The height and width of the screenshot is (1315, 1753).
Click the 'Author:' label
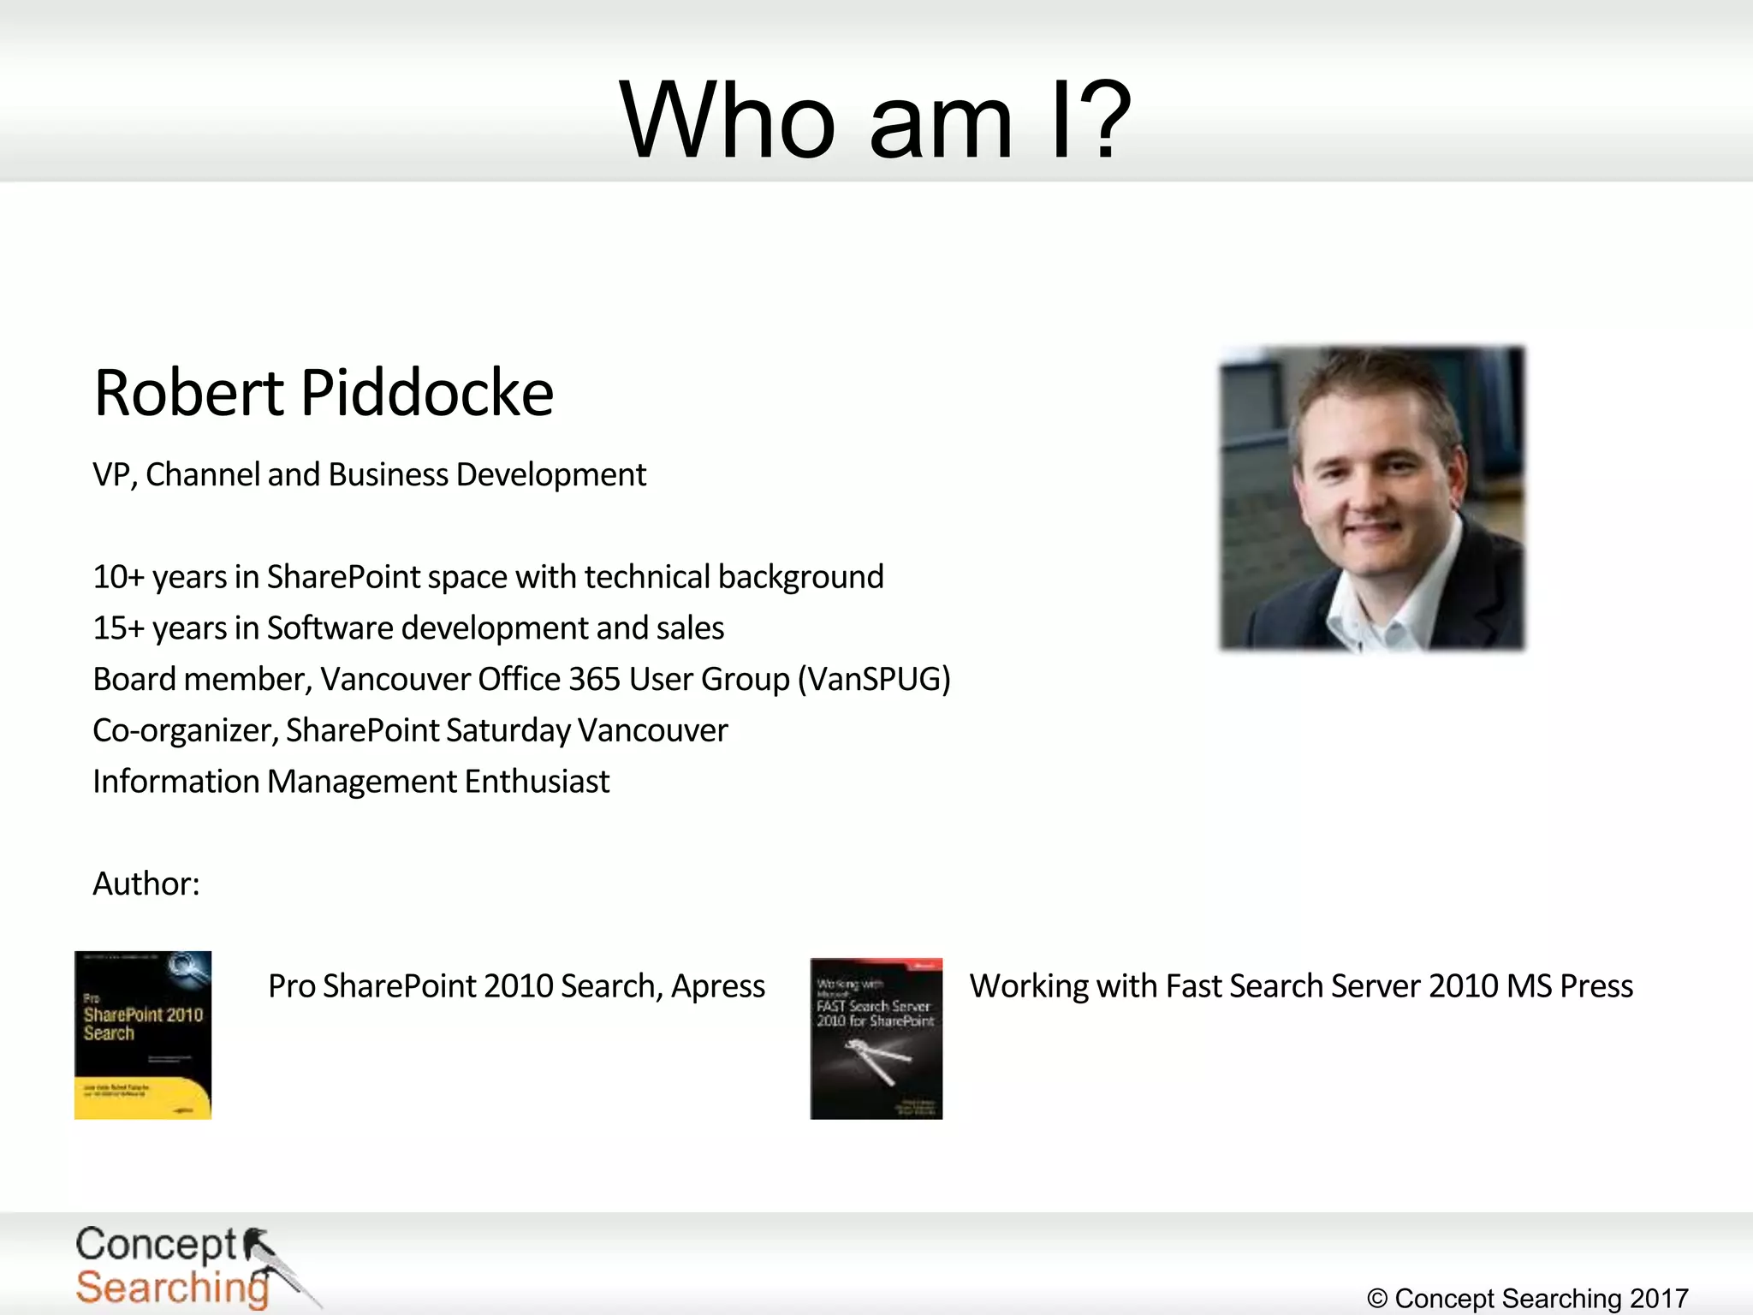tap(146, 884)
